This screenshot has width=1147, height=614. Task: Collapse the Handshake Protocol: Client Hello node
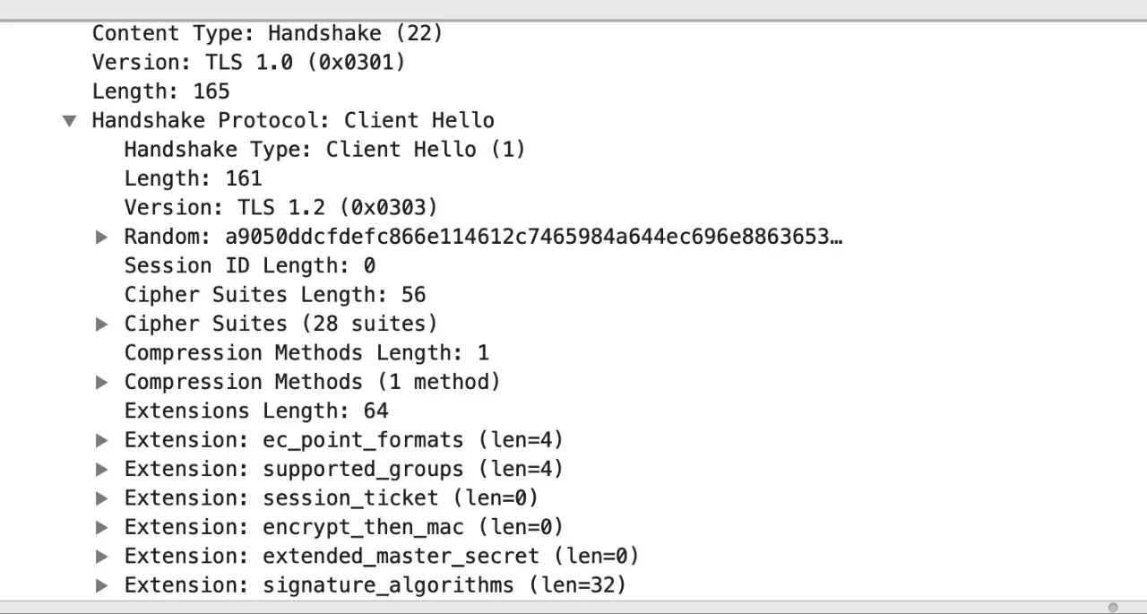tap(69, 121)
